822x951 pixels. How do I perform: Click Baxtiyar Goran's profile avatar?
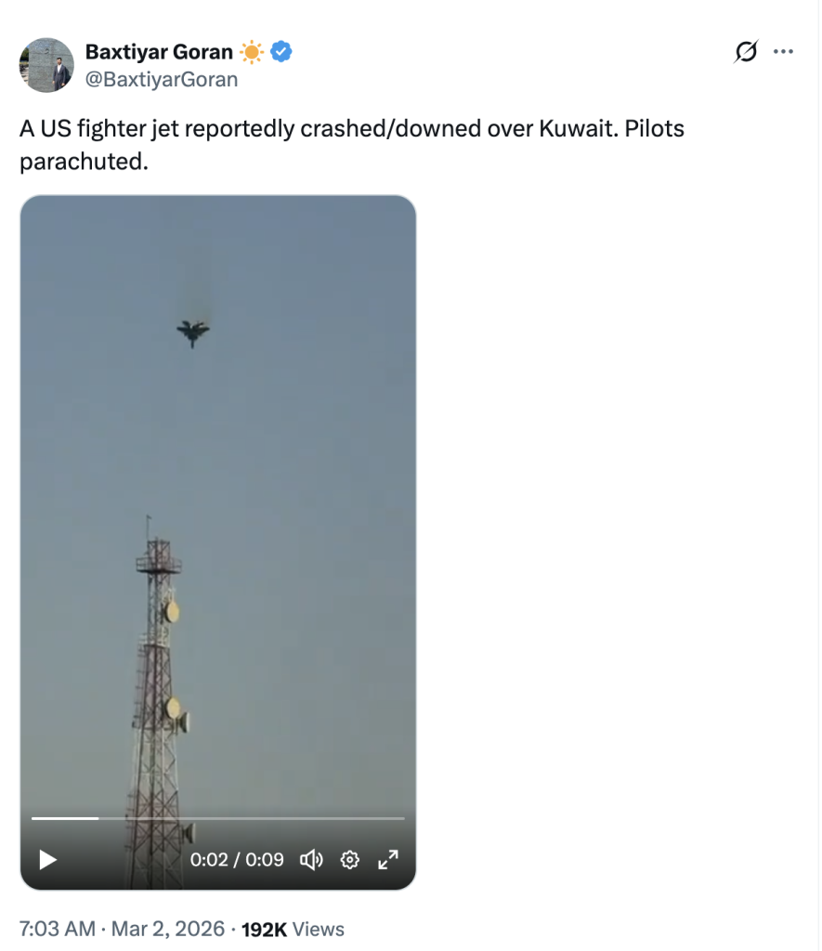click(46, 67)
